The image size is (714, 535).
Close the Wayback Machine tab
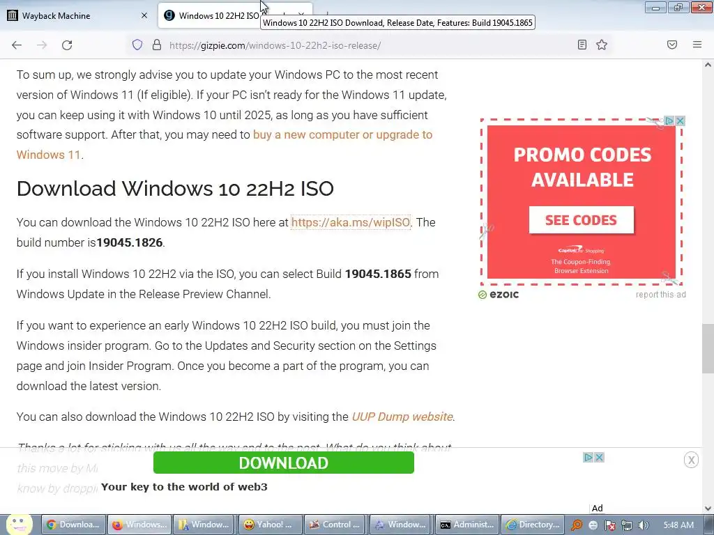click(144, 15)
